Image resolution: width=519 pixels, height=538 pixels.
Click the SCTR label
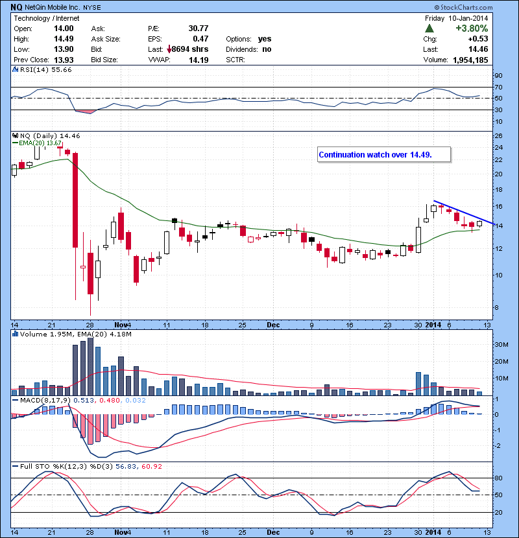(x=235, y=60)
